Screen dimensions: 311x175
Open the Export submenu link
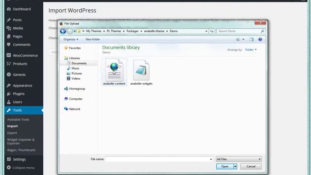tap(12, 133)
